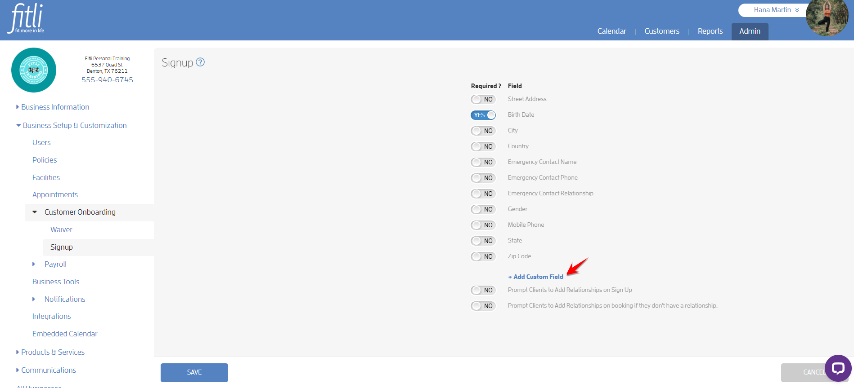Click the Required? column header
The width and height of the screenshot is (854, 388).
(486, 86)
